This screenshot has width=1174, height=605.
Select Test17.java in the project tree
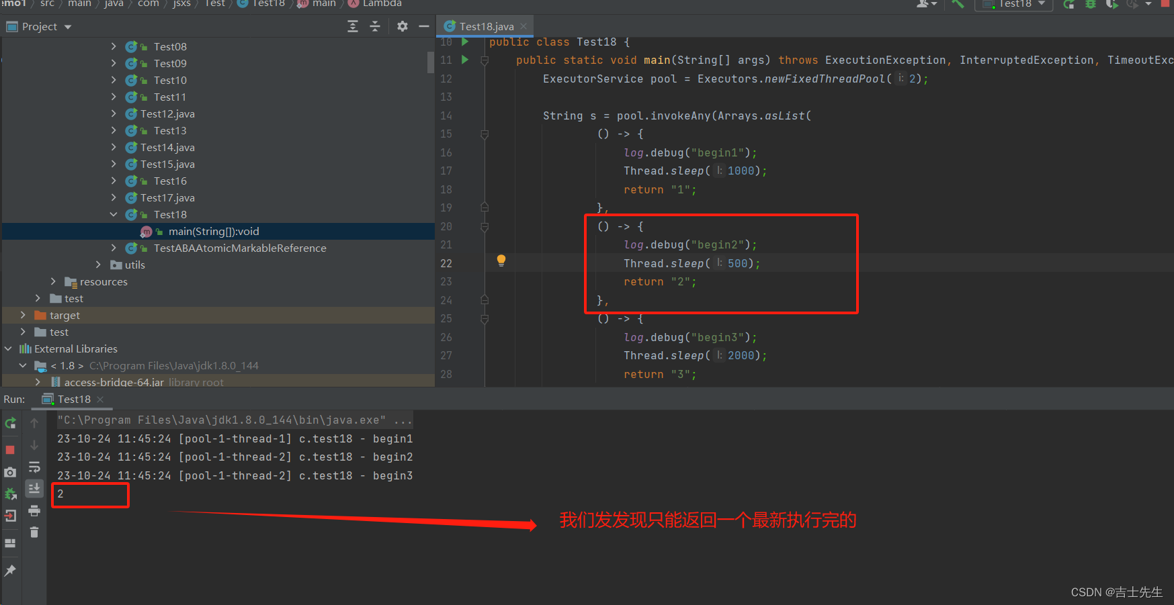point(167,197)
